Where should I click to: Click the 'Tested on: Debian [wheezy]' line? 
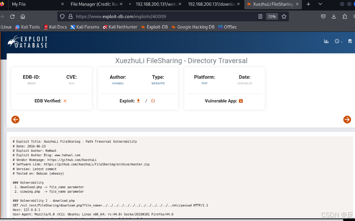[x=38, y=173]
